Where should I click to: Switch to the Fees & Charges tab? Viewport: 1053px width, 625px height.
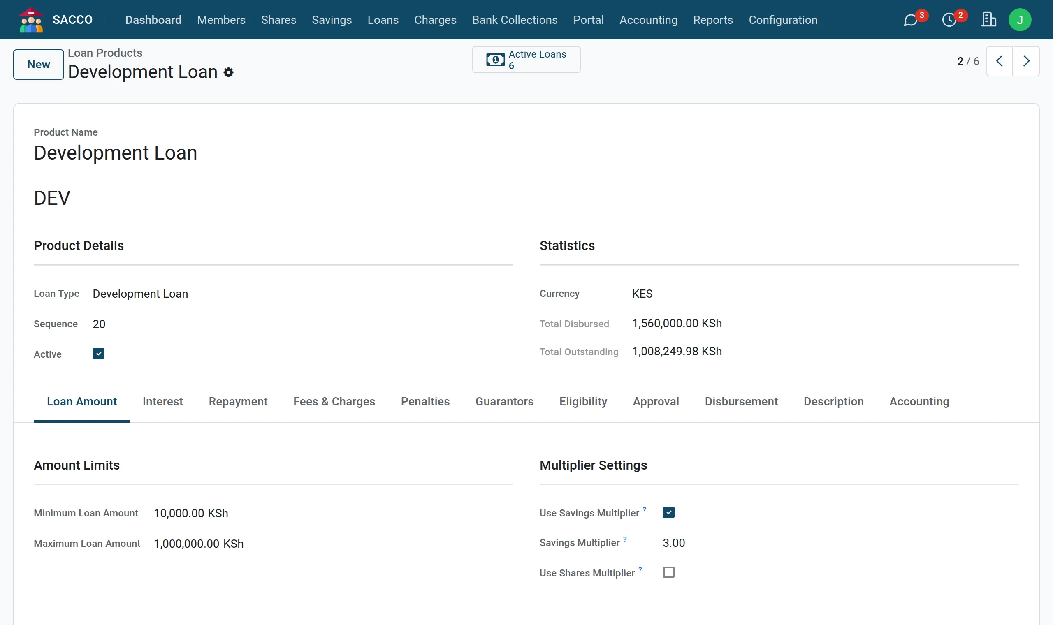click(x=334, y=401)
